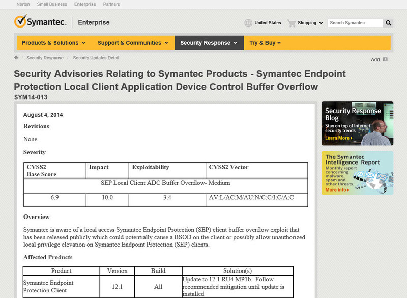Open the Security Response Blog banner image

click(357, 124)
